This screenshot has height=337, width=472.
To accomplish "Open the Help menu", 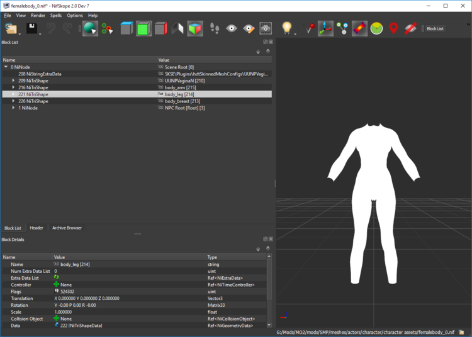I will [x=93, y=15].
